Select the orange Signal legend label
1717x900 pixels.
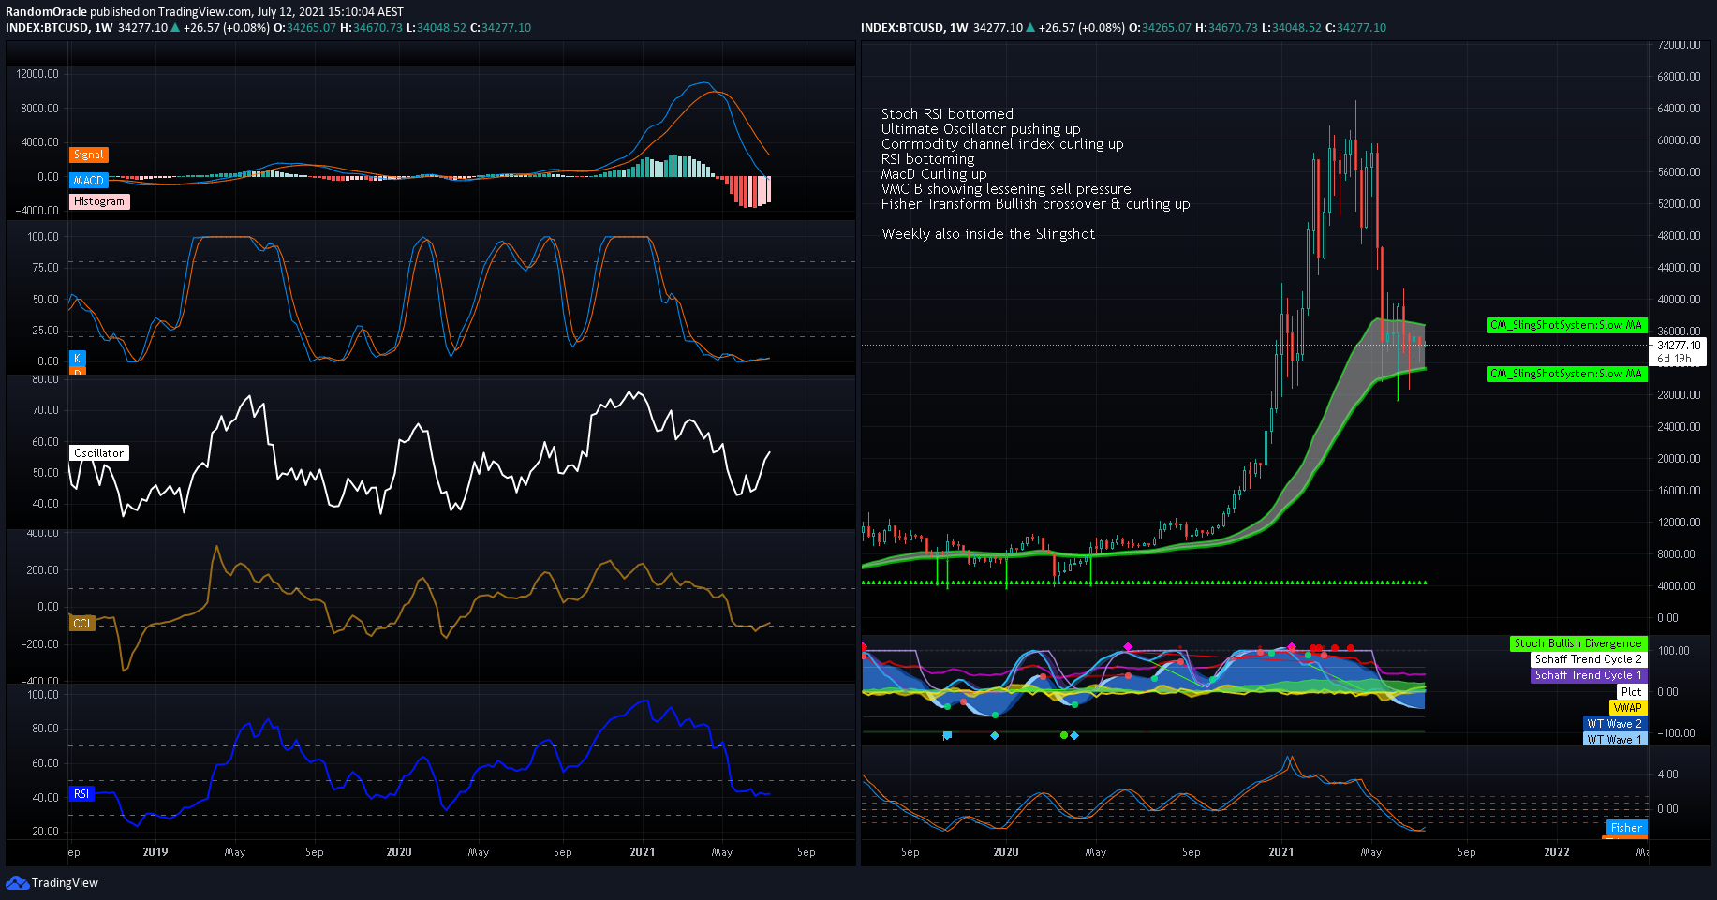pyautogui.click(x=89, y=155)
